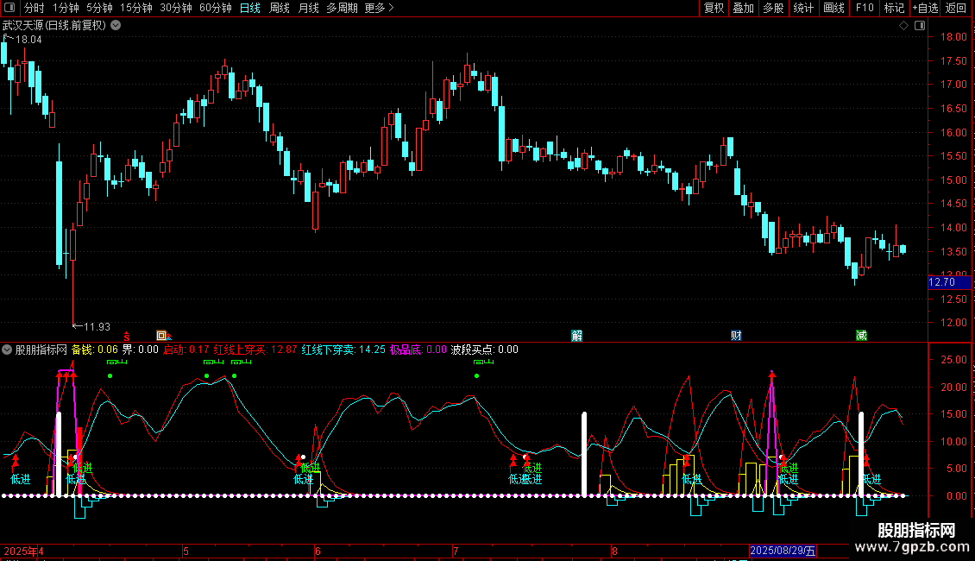This screenshot has width=975, height=561.
Task: Click the 极品底: 0.00 value
Action: [x=418, y=350]
